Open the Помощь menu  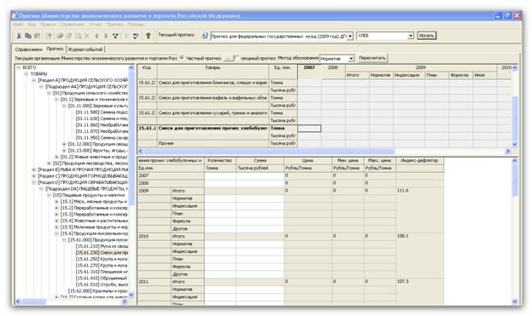pos(136,25)
